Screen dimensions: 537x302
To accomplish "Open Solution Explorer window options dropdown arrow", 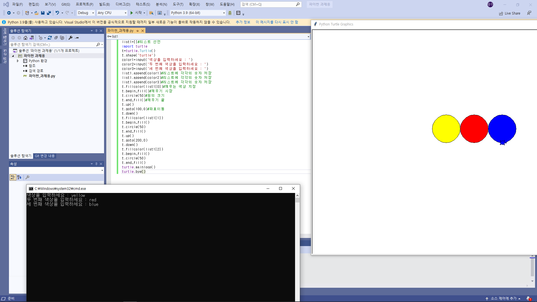I will coord(92,31).
